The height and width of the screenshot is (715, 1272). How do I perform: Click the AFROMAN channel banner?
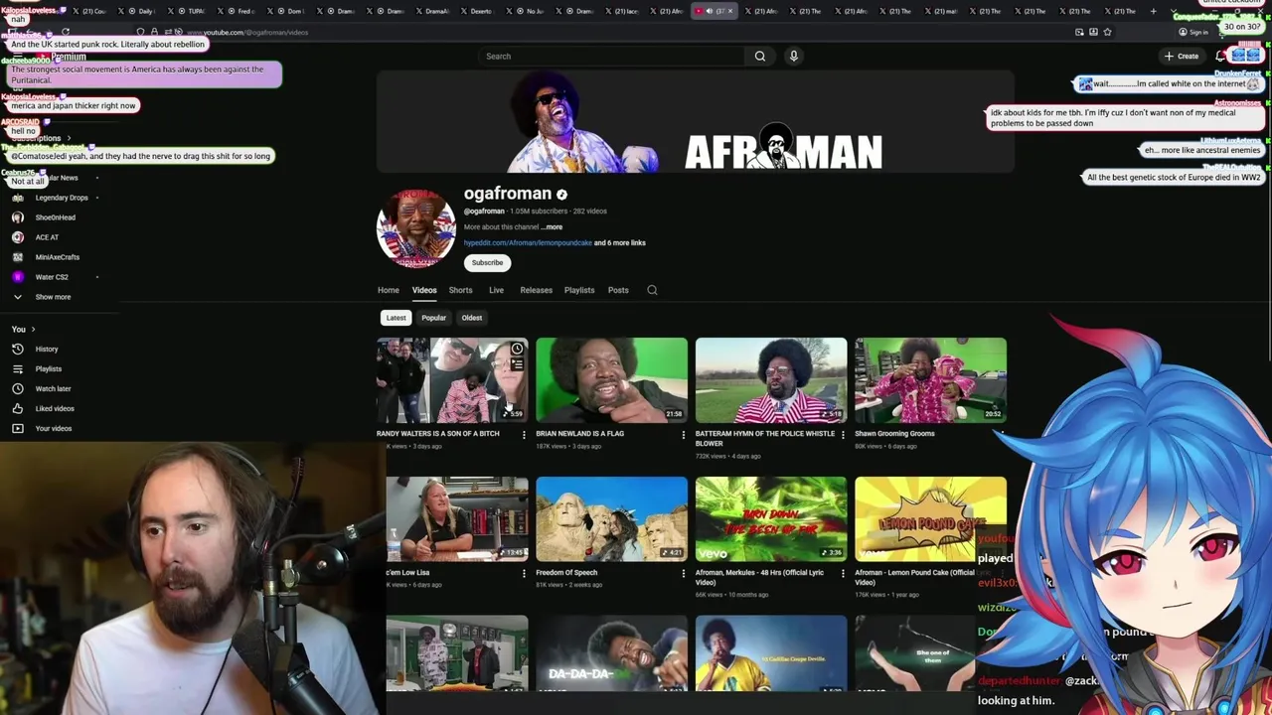(696, 122)
